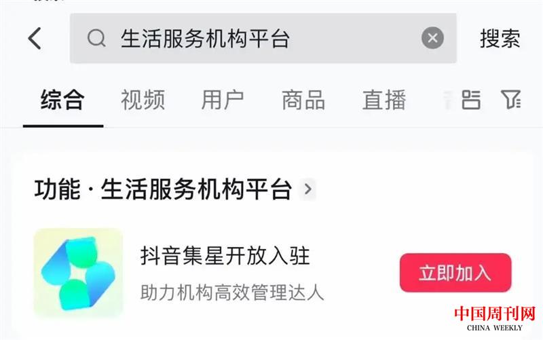The width and height of the screenshot is (543, 340).
Task: Expand 生活服务机构平台 section via chevron arrow
Action: click(x=307, y=189)
